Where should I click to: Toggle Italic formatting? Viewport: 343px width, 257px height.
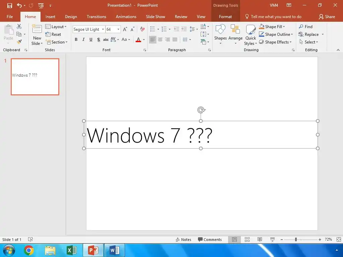83,39
